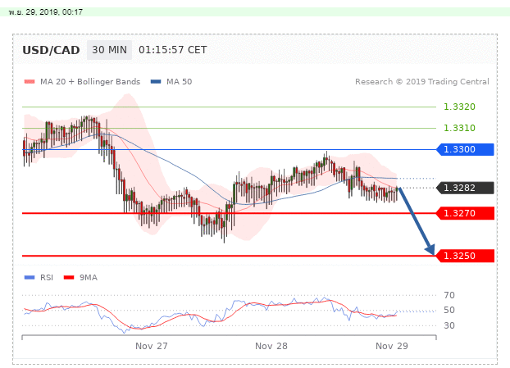Screen dimensions: 510x368
Task: Click the blue 1.3300 pivot price tag
Action: pos(465,149)
